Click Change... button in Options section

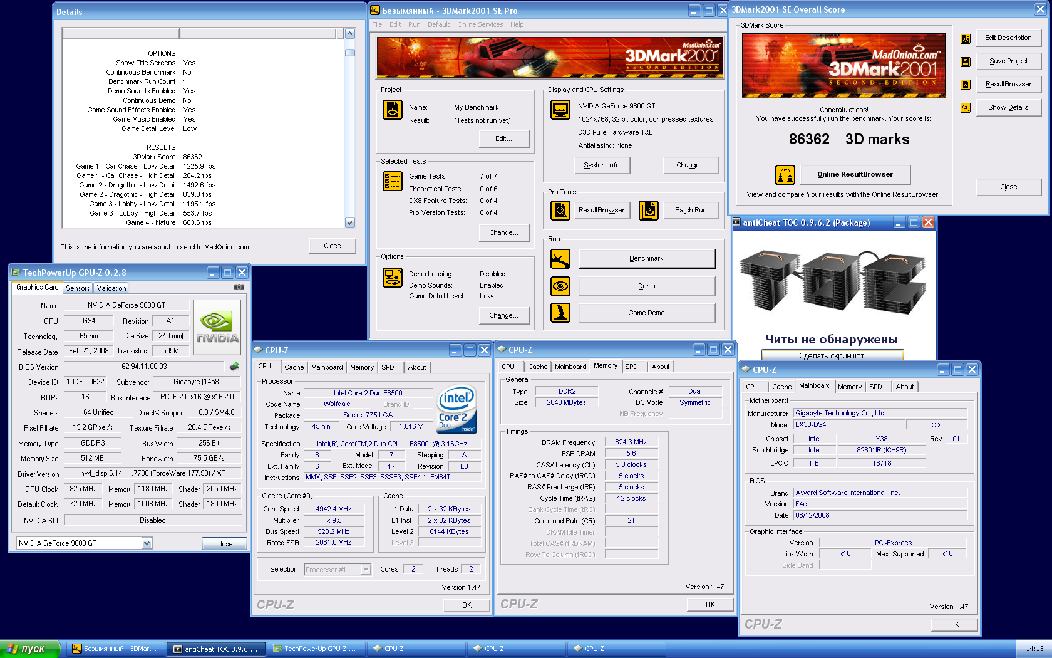pyautogui.click(x=503, y=316)
